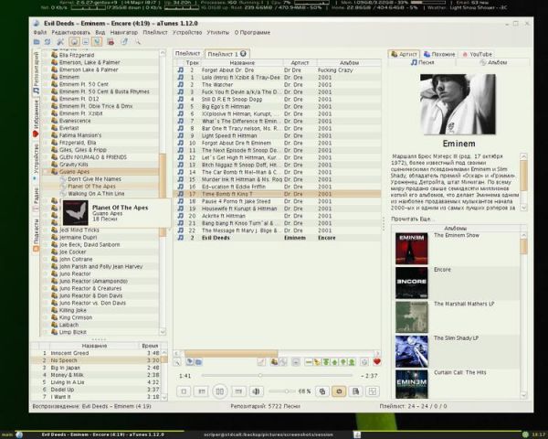Sort by Время column in track list

tap(150, 346)
